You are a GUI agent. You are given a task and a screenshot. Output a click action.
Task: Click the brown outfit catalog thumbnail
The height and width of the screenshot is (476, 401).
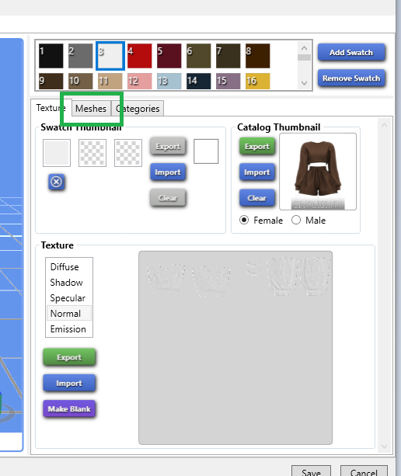point(318,172)
